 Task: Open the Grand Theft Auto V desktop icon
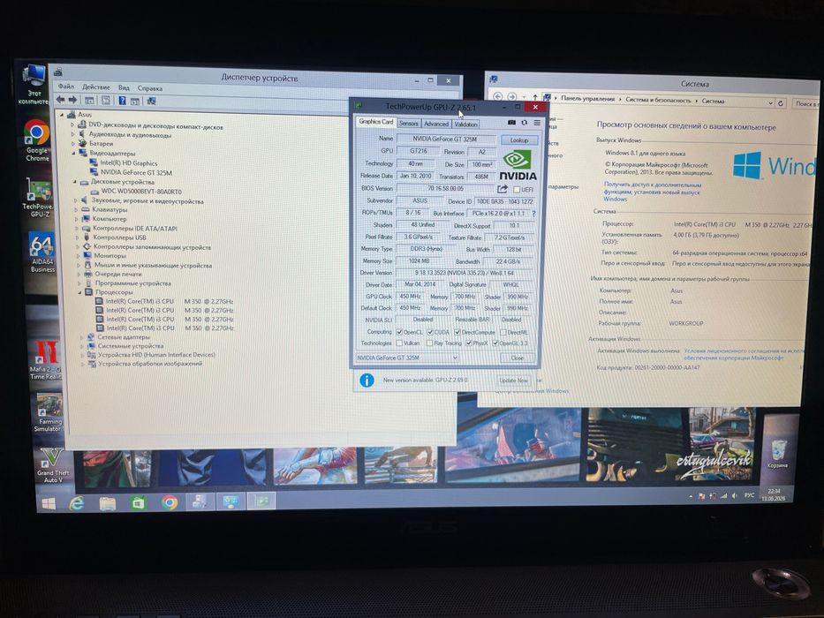tap(52, 465)
